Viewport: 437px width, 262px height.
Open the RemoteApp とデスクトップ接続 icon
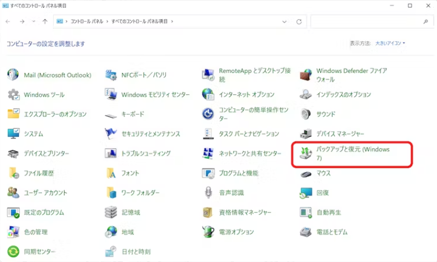click(208, 75)
